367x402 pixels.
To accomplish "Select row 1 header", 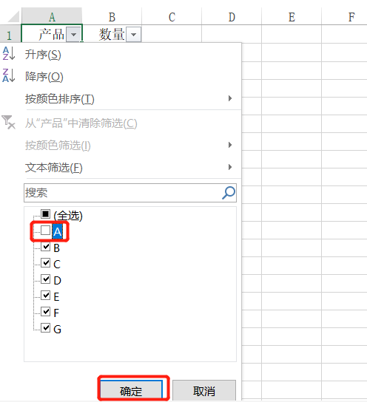I will coord(10,34).
